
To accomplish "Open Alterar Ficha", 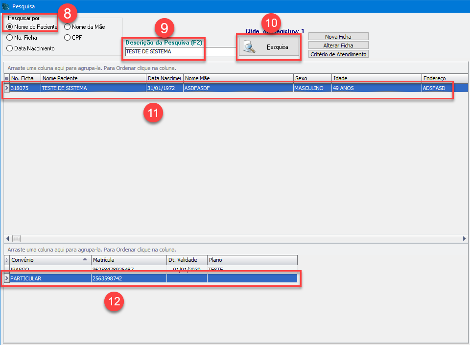I will tap(338, 46).
